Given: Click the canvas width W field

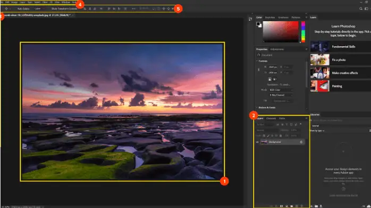Looking at the screenshot, I should [x=273, y=67].
